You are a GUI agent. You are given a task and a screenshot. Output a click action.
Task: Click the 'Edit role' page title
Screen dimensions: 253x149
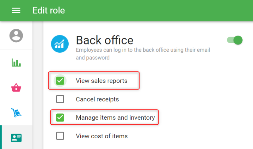49,10
